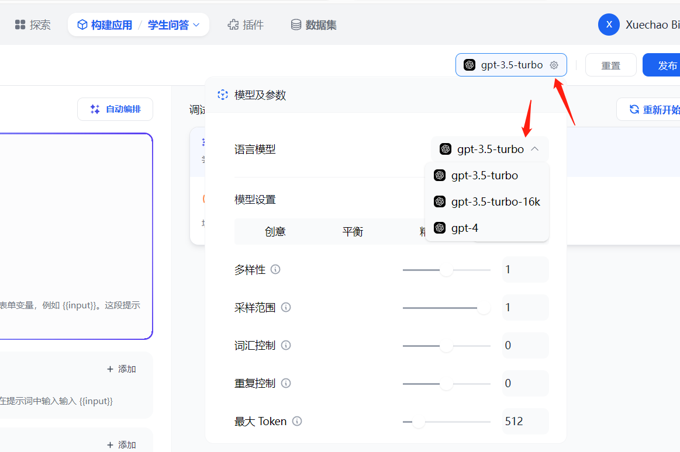Click the 重复控制 frequency penalty slider
Image resolution: width=680 pixels, height=452 pixels.
(447, 384)
